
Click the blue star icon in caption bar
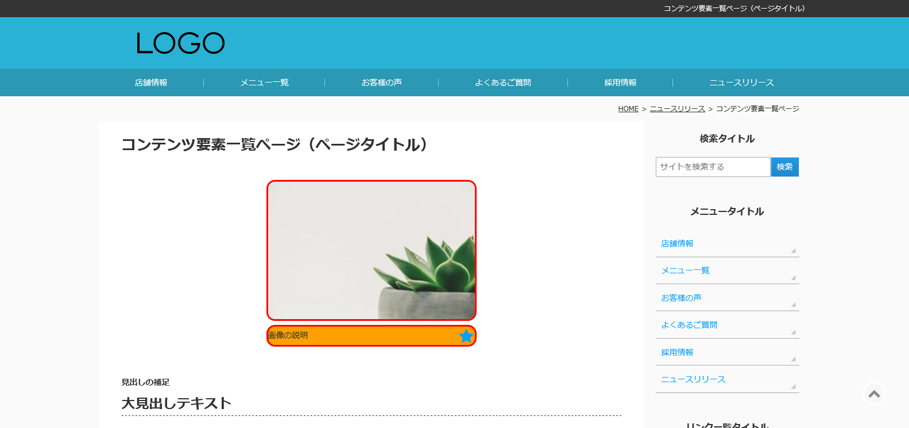coord(466,336)
